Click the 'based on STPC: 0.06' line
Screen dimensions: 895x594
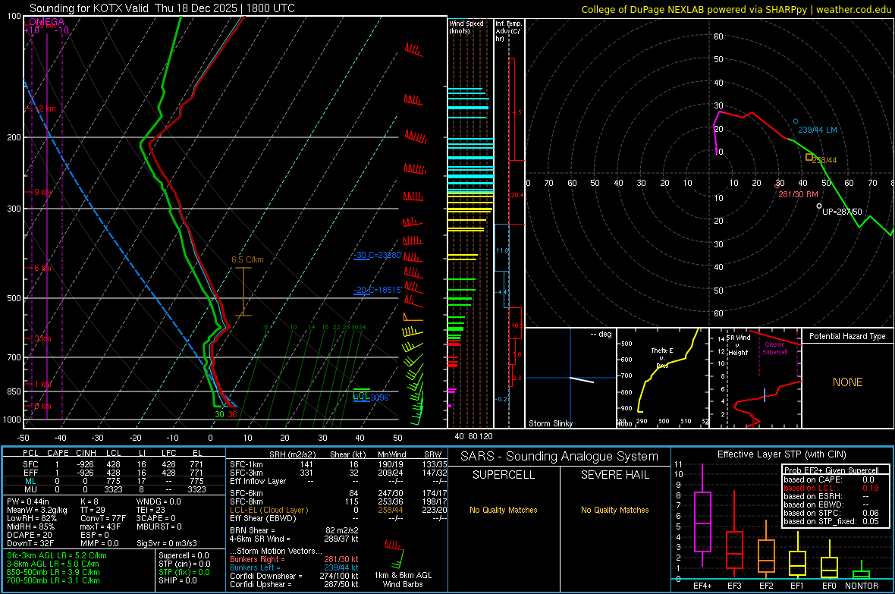(831, 513)
